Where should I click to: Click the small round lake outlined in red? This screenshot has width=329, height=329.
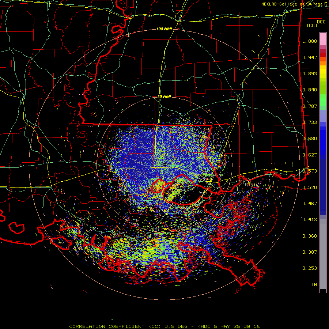[158, 186]
